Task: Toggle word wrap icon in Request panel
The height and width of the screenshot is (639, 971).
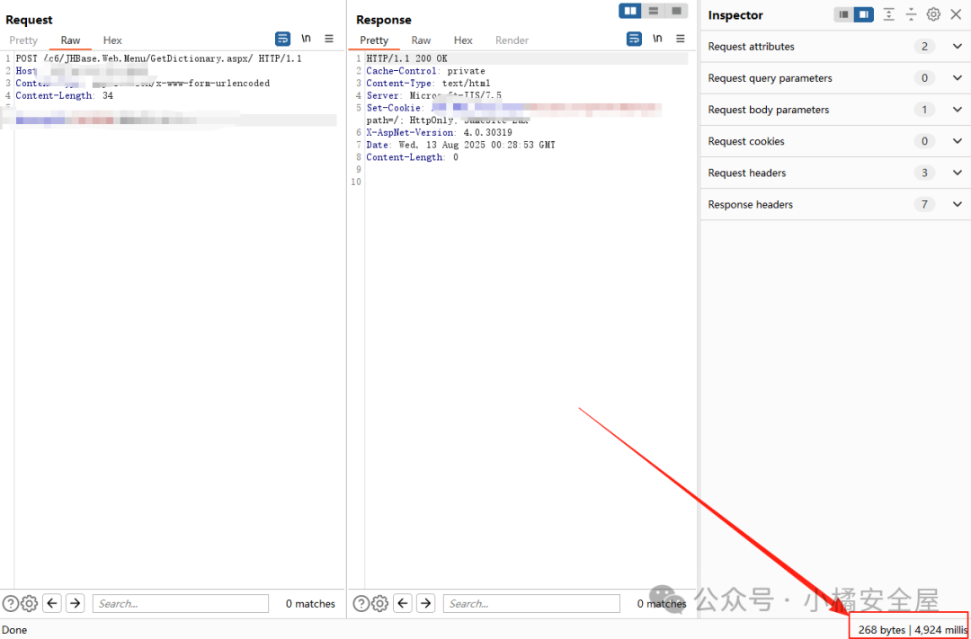Action: coord(283,39)
